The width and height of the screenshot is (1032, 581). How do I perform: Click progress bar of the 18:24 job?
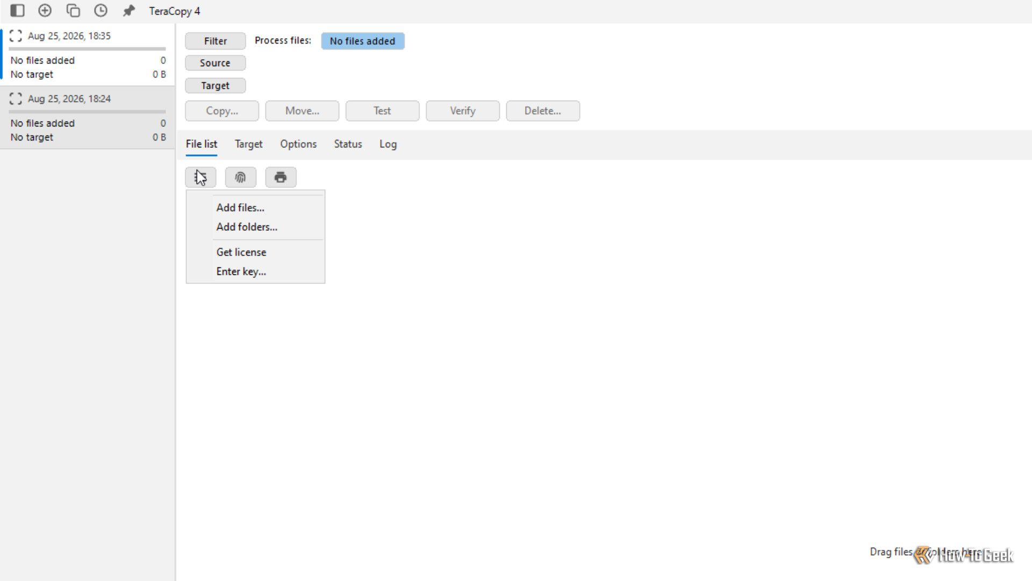(88, 112)
